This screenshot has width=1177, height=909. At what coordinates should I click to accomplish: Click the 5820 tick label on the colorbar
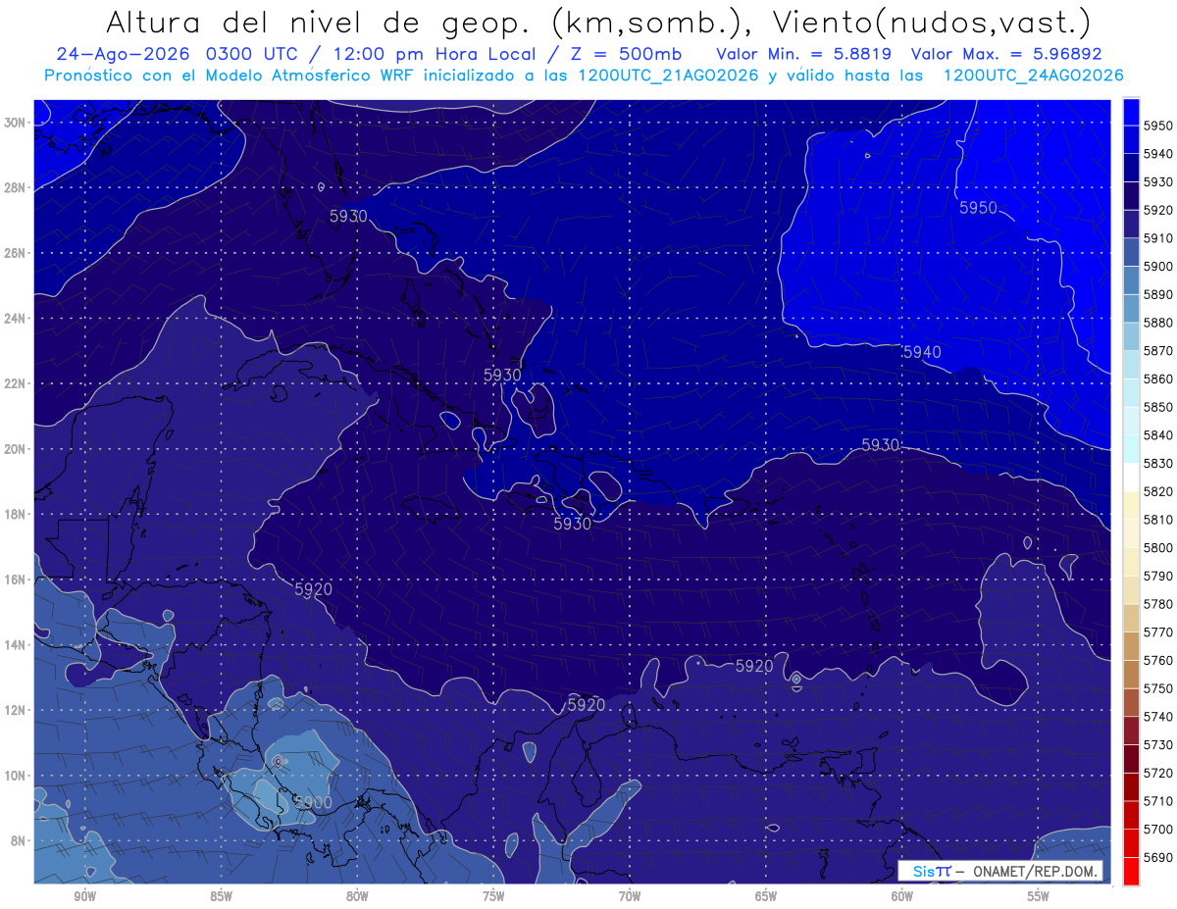[x=1159, y=491]
